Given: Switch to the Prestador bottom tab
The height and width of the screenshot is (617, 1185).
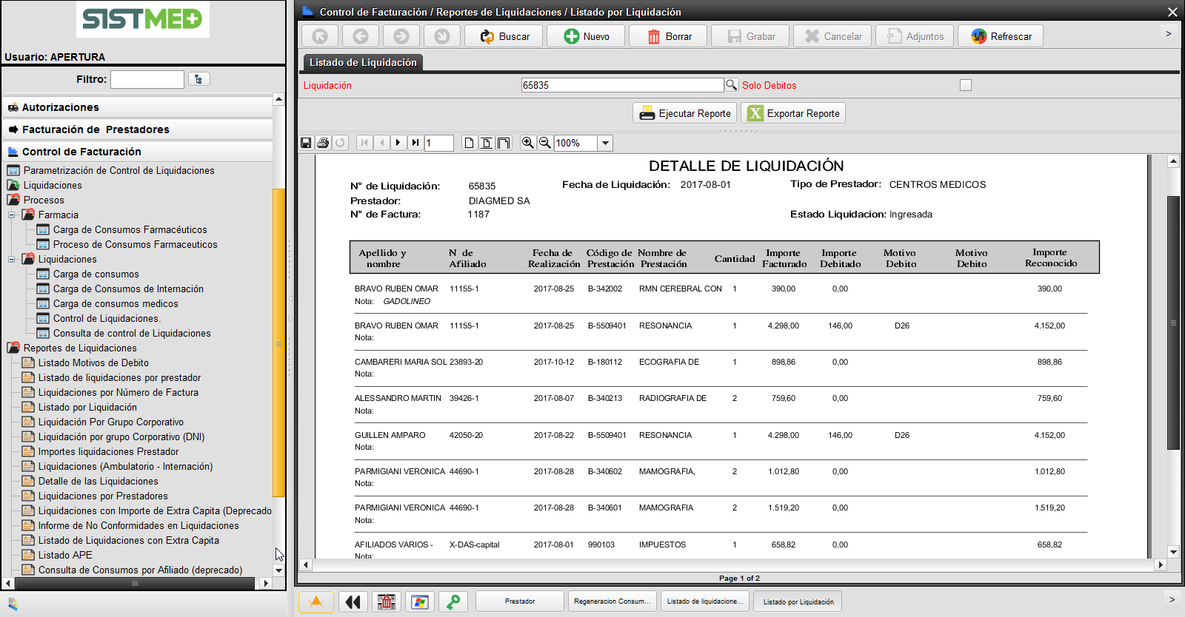Looking at the screenshot, I should (x=519, y=601).
